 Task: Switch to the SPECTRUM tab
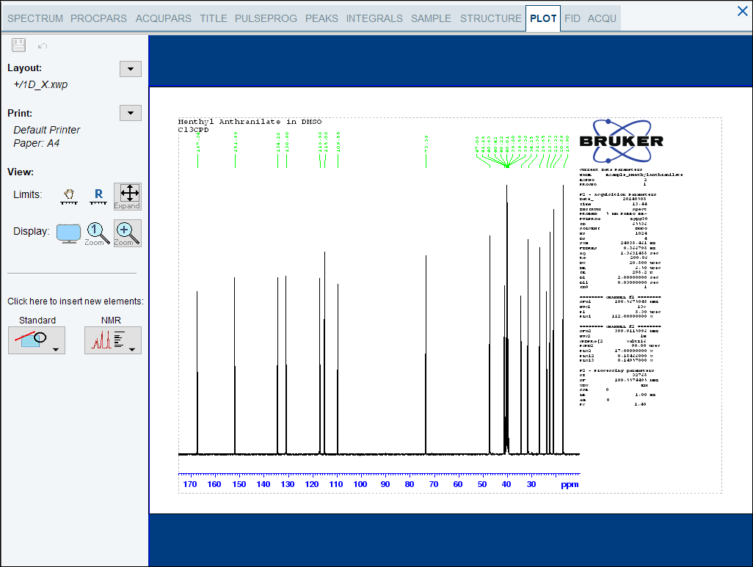[x=35, y=19]
